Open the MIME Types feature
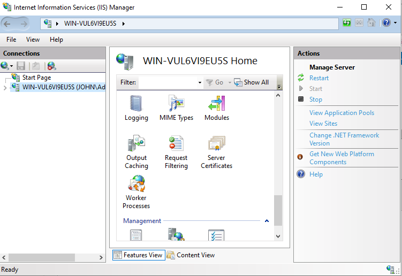Screen dimensions: 402x276 176,108
